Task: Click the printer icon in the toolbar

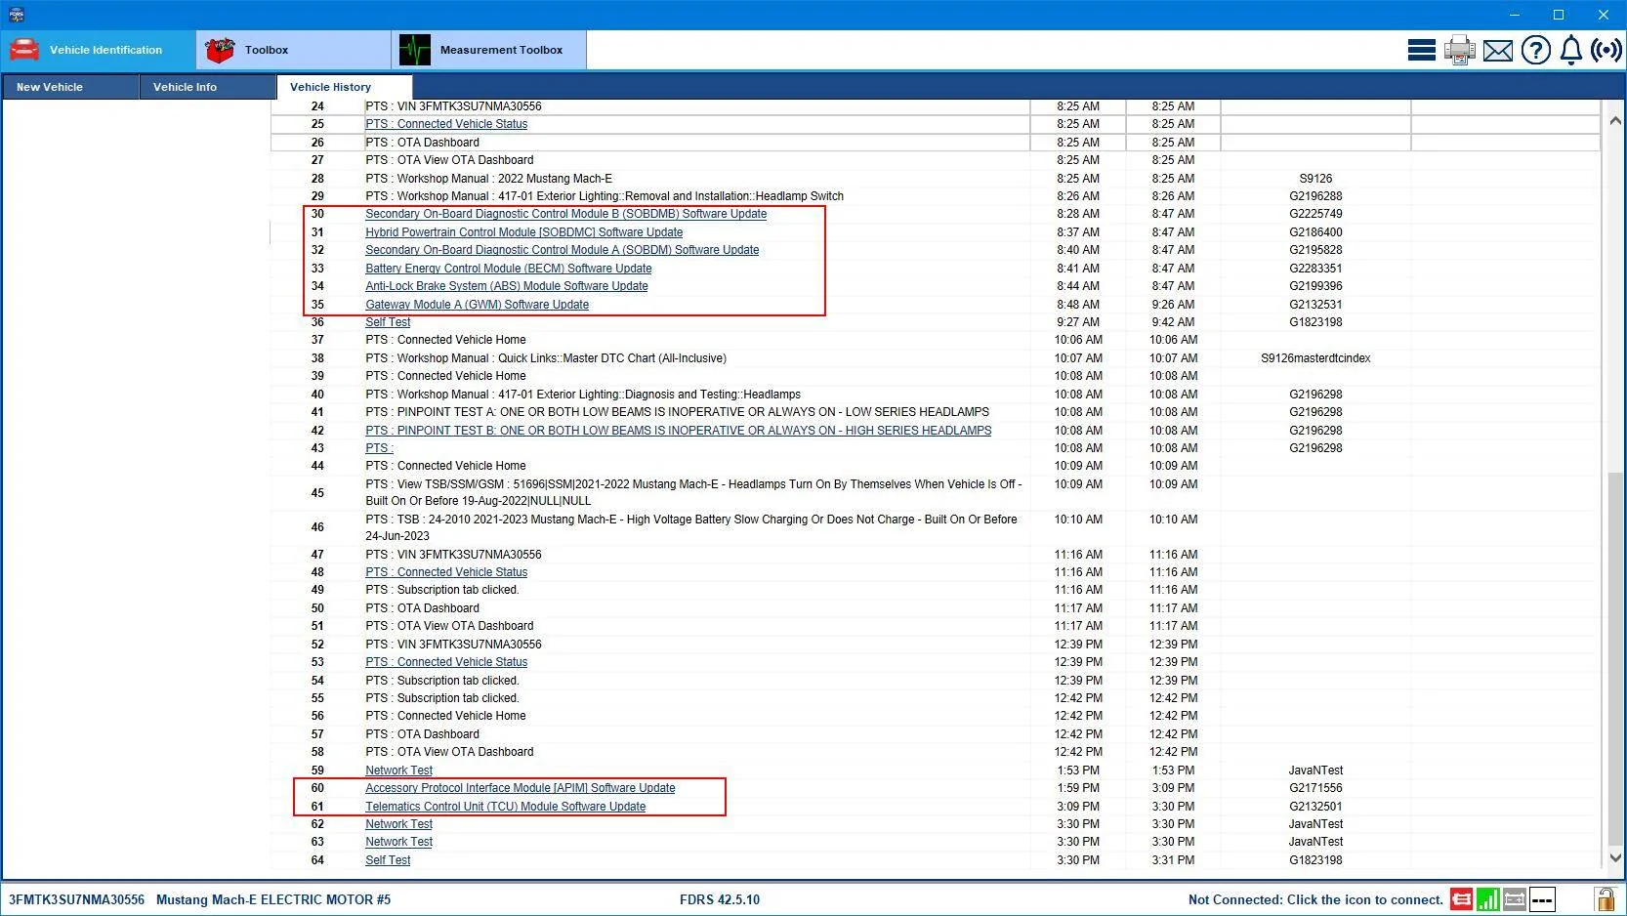Action: tap(1459, 50)
